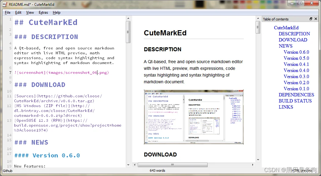The height and width of the screenshot is (176, 321).
Task: Click the DOWNLOAD heading in preview
Action: [x=160, y=155]
